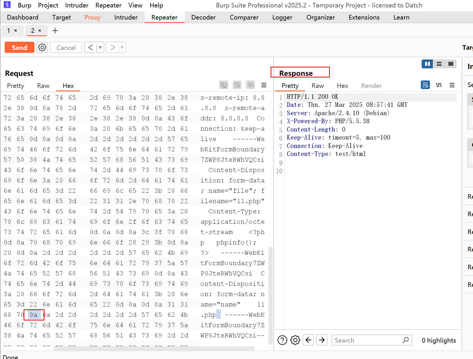This screenshot has width=473, height=359.
Task: Open Request panel hamburger menu
Action: [x=264, y=85]
